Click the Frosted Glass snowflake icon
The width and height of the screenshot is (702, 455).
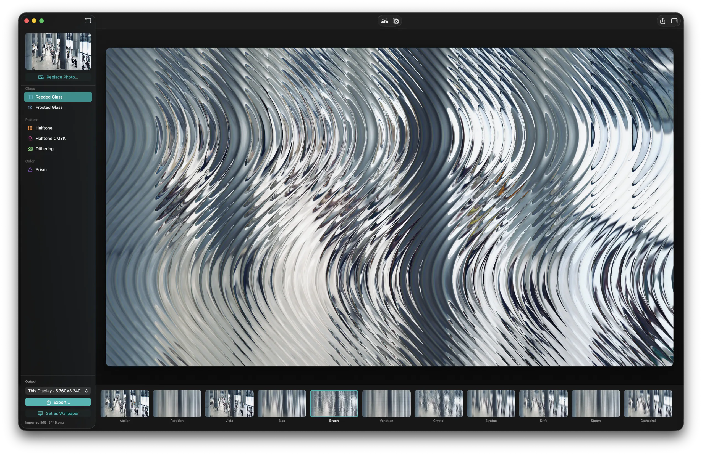tap(30, 107)
